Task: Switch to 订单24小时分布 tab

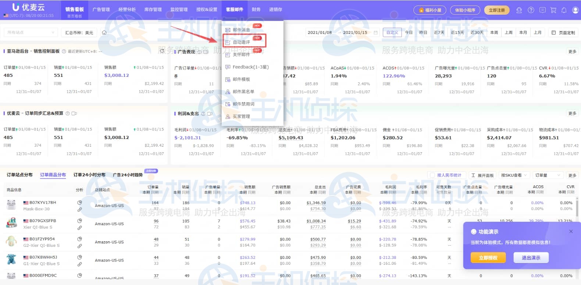Action: click(x=89, y=175)
